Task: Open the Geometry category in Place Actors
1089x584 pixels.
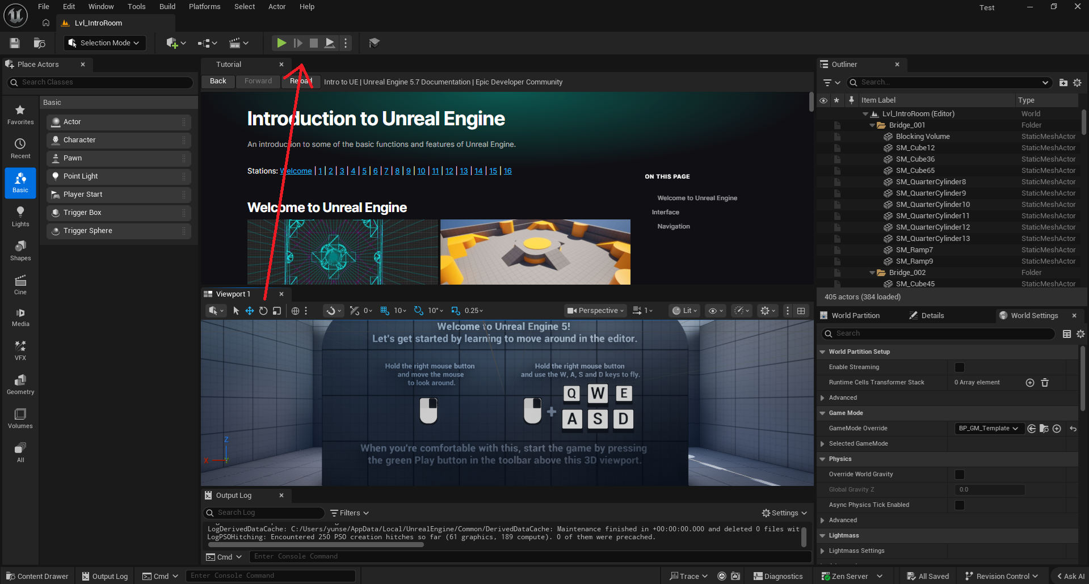Action: click(x=20, y=385)
